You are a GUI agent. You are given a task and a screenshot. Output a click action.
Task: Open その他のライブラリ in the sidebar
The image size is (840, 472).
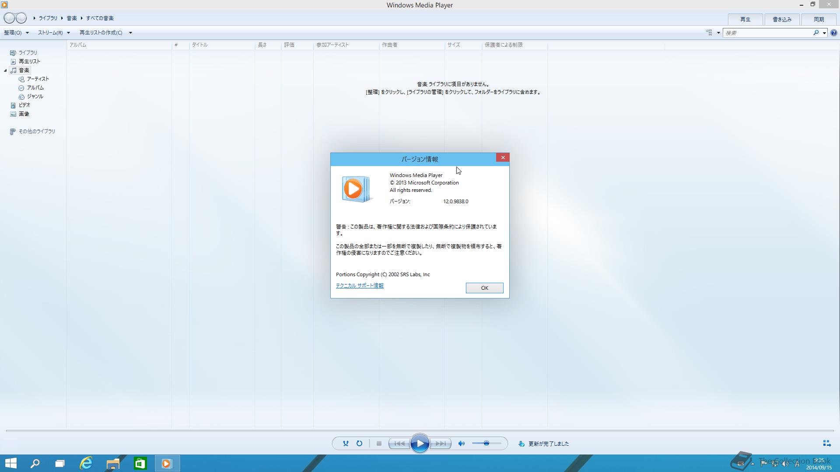37,131
